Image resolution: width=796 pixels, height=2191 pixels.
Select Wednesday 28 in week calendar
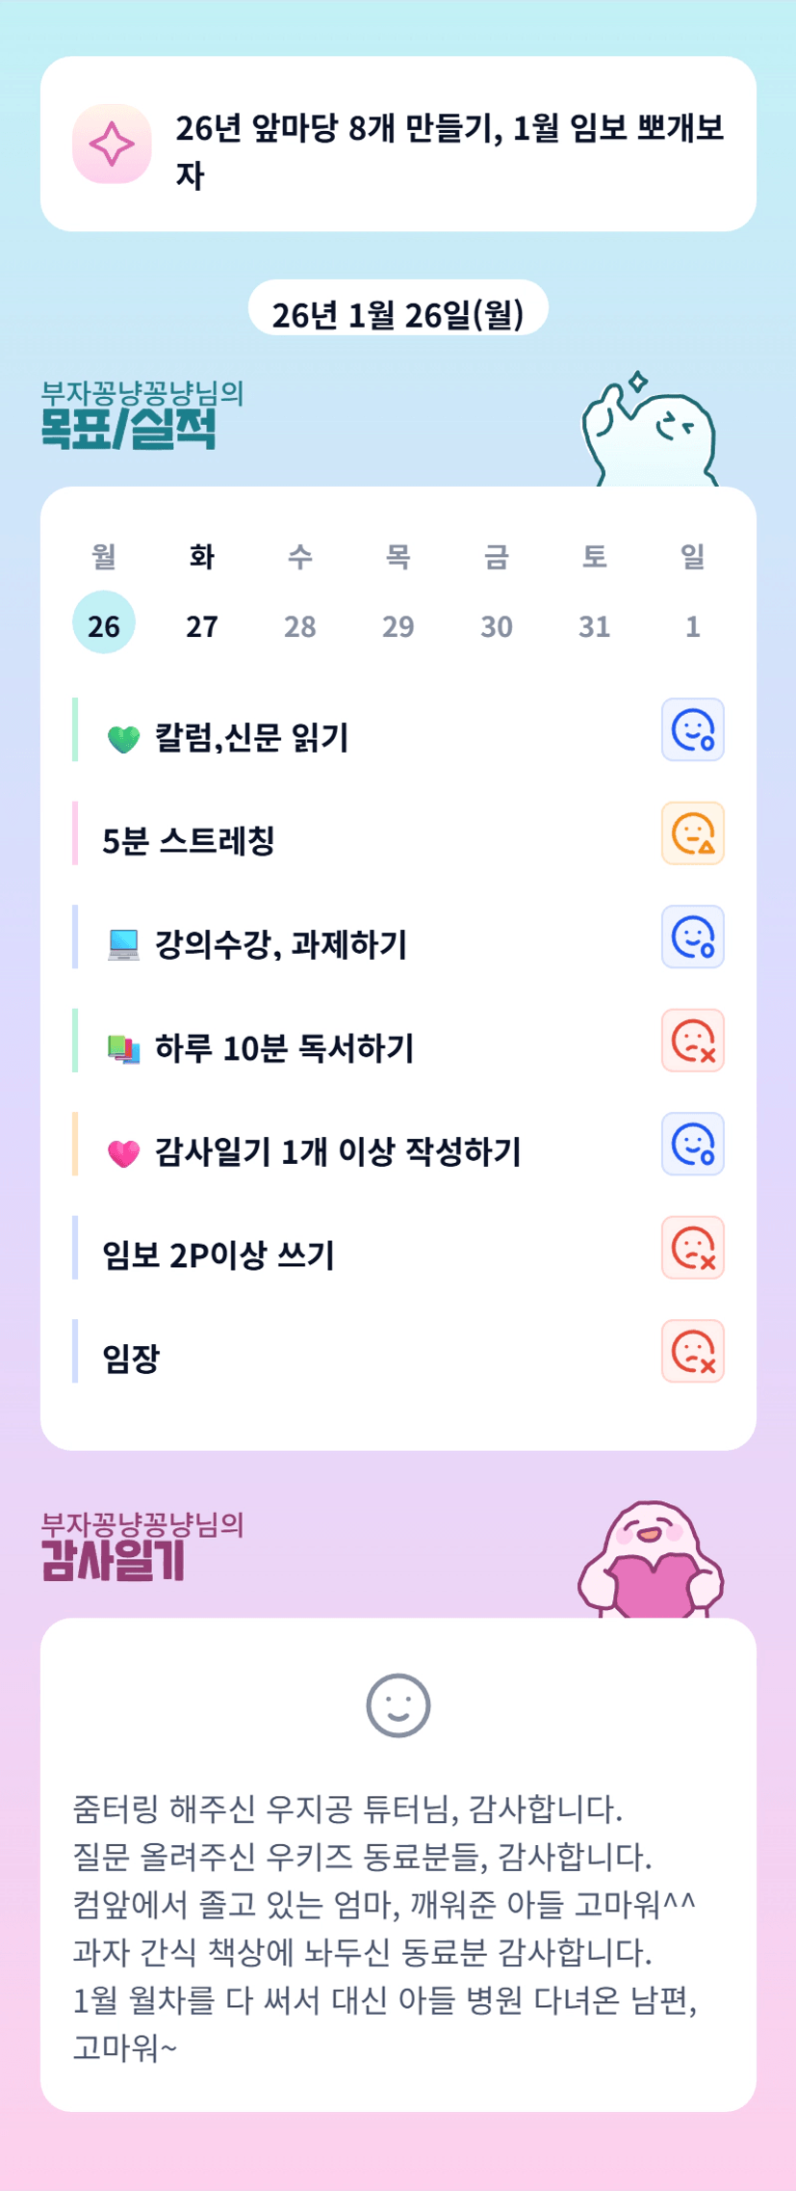[300, 624]
